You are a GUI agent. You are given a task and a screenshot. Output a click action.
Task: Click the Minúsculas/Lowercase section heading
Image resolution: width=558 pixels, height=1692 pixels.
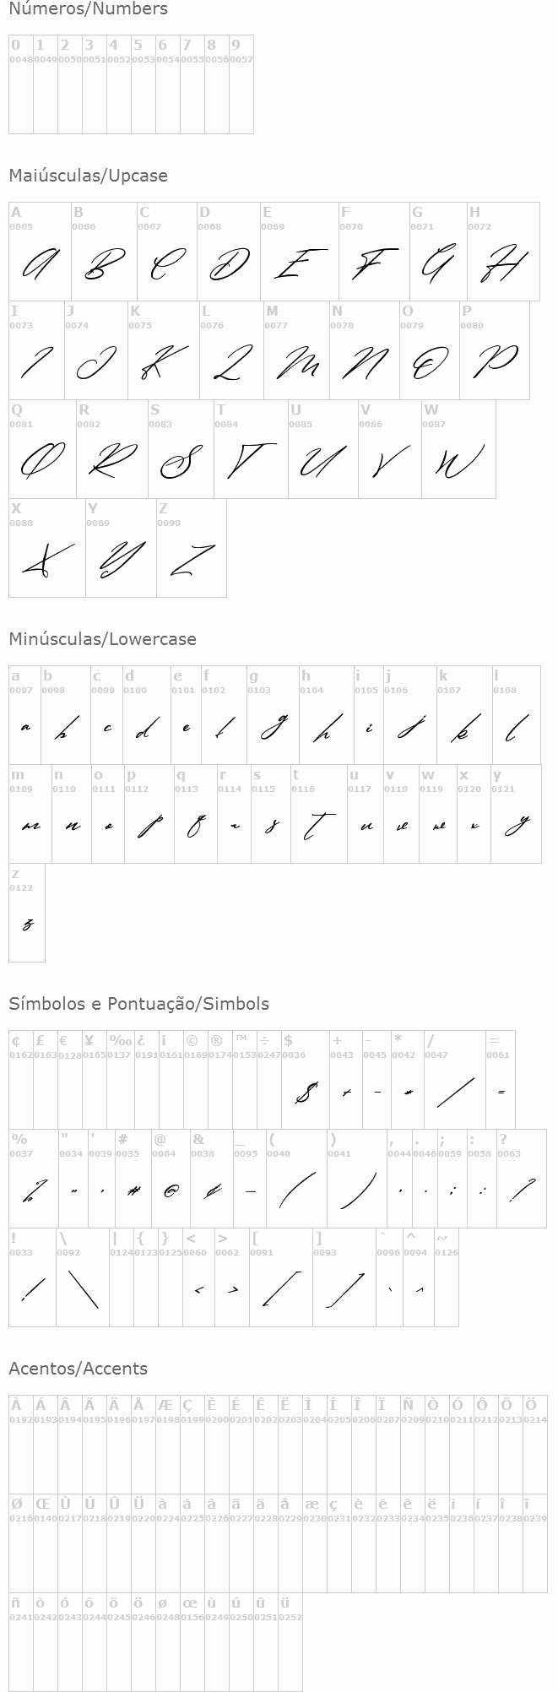103,639
